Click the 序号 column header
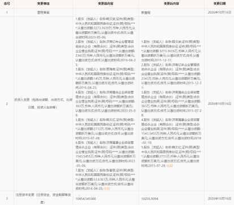Screen dimensions: 234x205 [x=7, y=3]
